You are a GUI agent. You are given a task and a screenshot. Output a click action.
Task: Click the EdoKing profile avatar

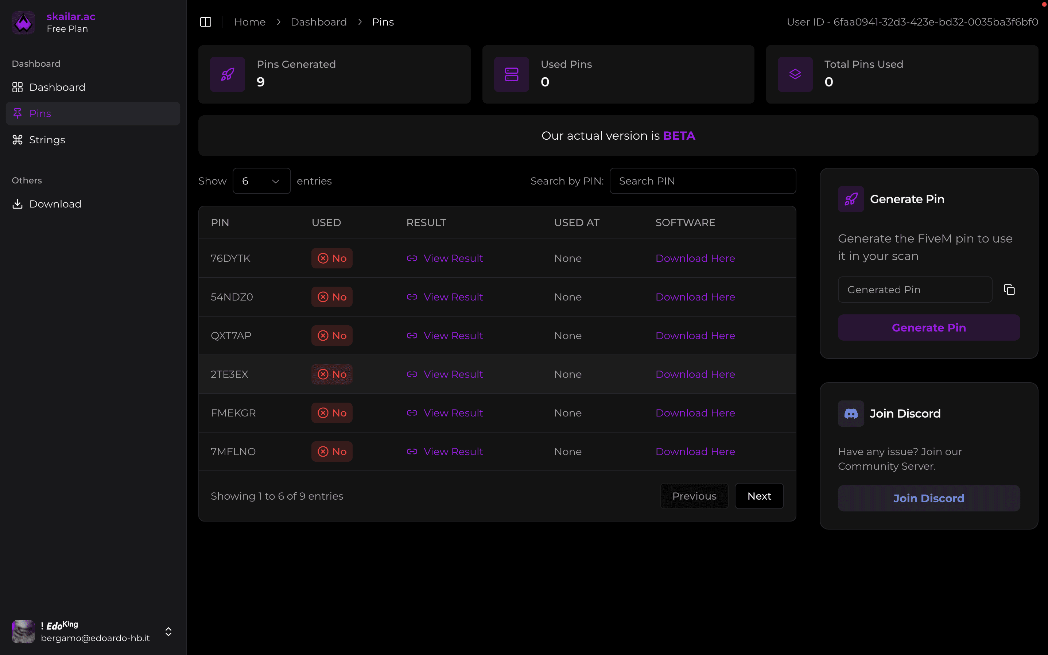pos(23,632)
